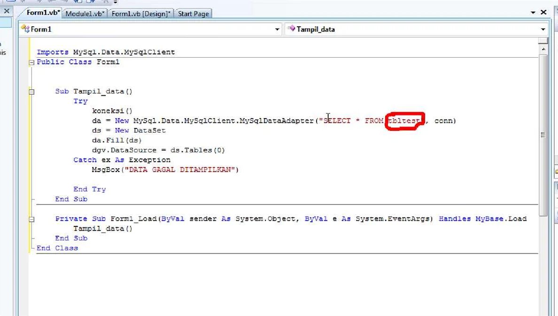Open the Tampil_data method dropdown arrow
The width and height of the screenshot is (558, 316).
pos(543,30)
